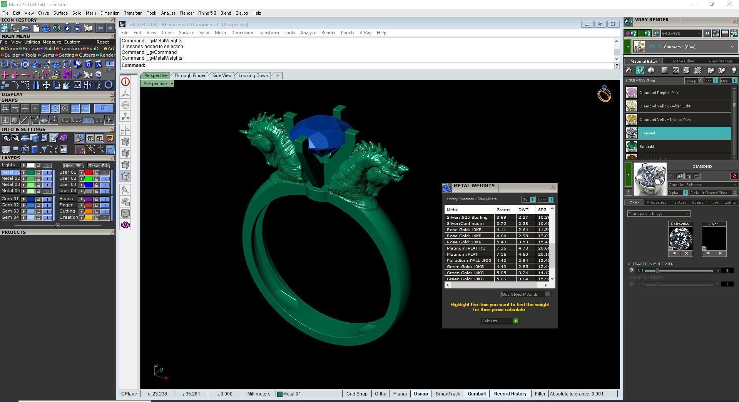739x402 pixels.
Task: Click the Refraction Multiplier slider
Action: click(679, 271)
